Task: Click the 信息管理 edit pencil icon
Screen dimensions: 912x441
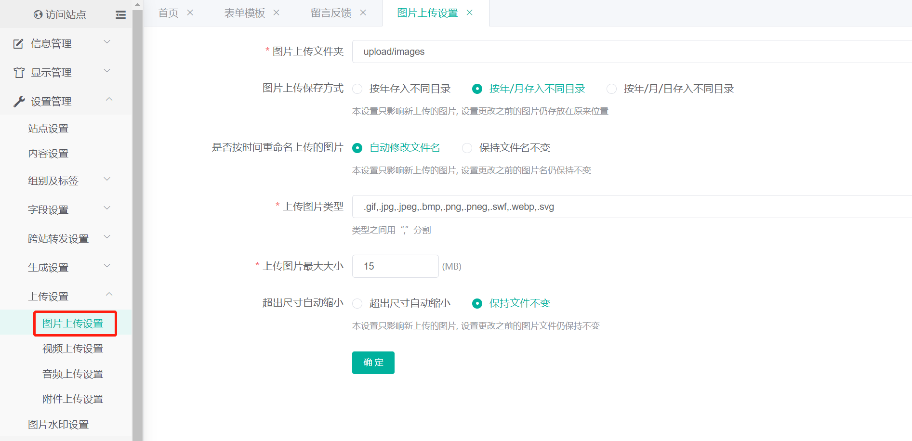Action: click(x=18, y=44)
